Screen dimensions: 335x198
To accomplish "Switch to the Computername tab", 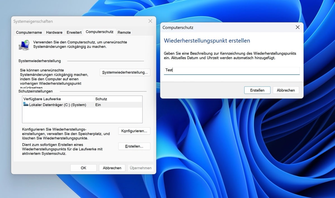I will point(29,32).
